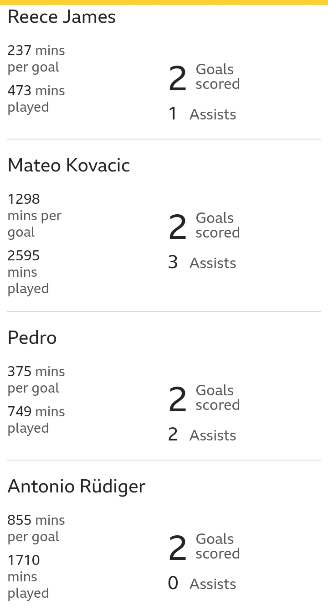The height and width of the screenshot is (611, 328).
Task: Select Kovacic goals scored figure
Action: (x=204, y=226)
